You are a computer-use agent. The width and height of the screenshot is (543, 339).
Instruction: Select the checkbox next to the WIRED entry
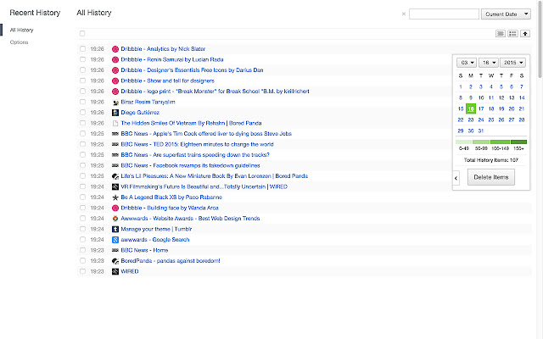(82, 271)
